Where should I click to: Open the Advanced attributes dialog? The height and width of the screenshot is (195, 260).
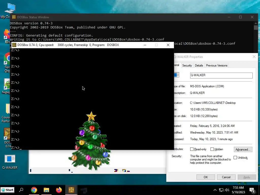[243, 149]
